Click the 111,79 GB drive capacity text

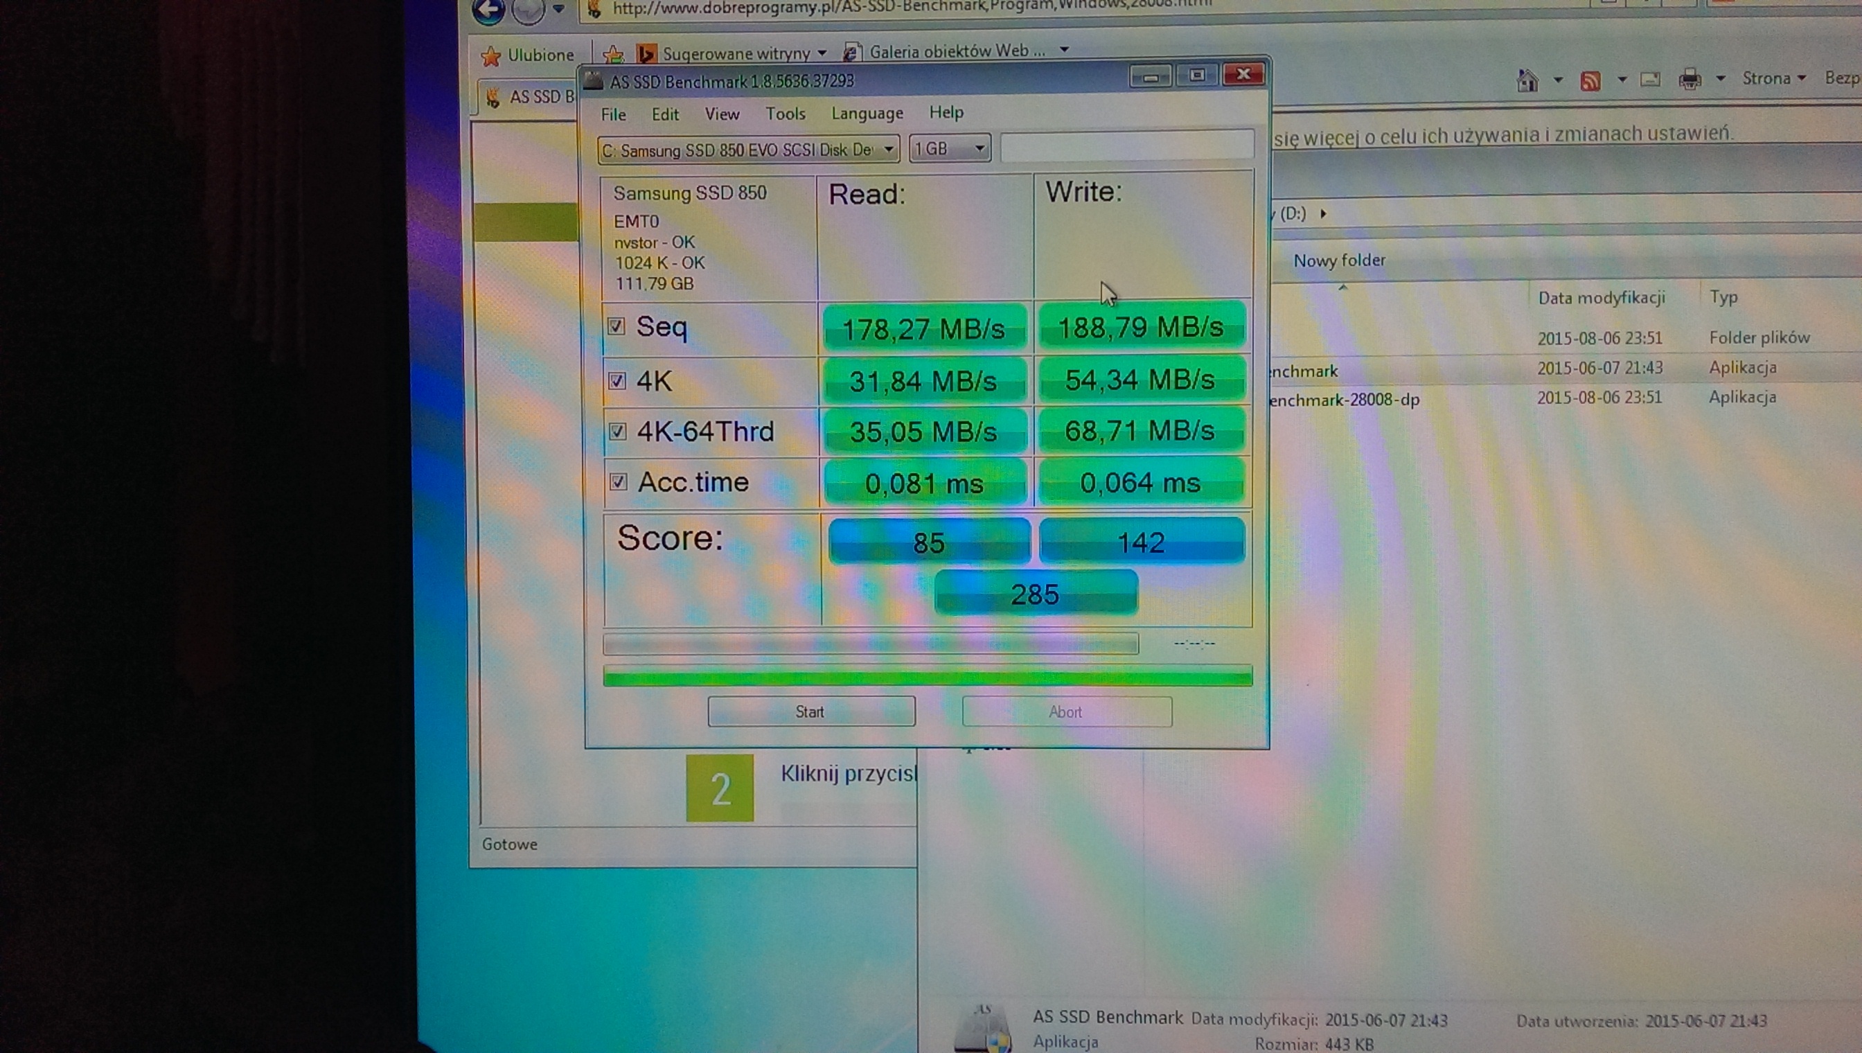[x=655, y=283]
